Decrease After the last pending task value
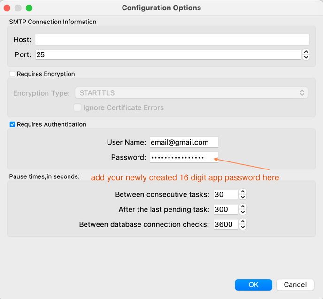The height and width of the screenshot is (299, 323). click(x=243, y=212)
